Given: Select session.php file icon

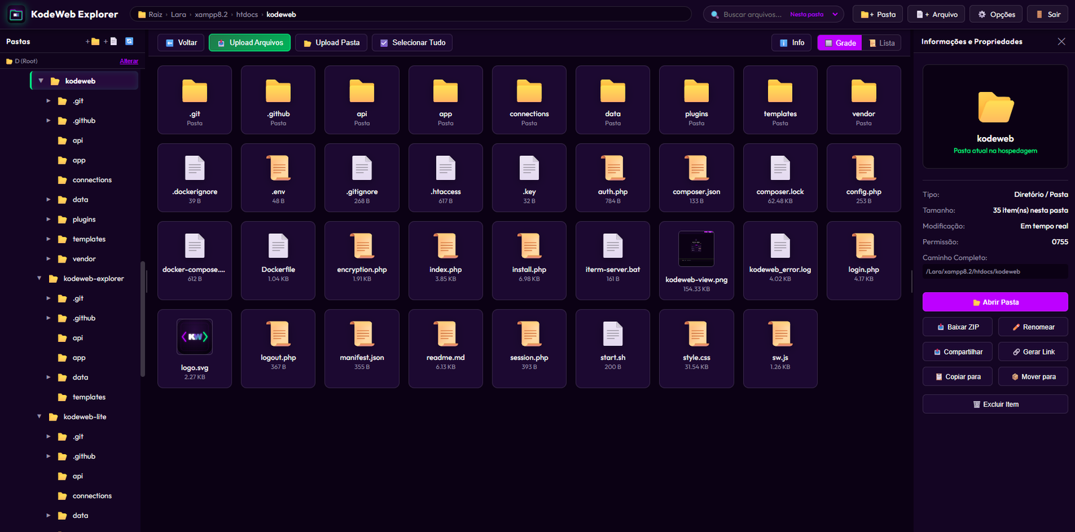Looking at the screenshot, I should [529, 334].
